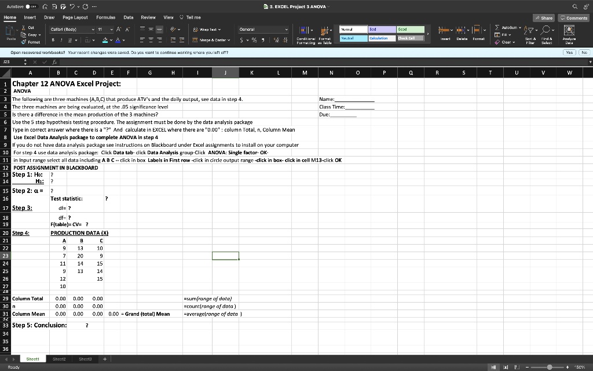Image resolution: width=593 pixels, height=371 pixels.
Task: Click the Tell me lightbulb search
Action: pyautogui.click(x=190, y=17)
